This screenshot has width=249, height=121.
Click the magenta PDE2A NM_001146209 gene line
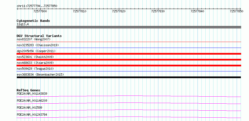click(129, 103)
